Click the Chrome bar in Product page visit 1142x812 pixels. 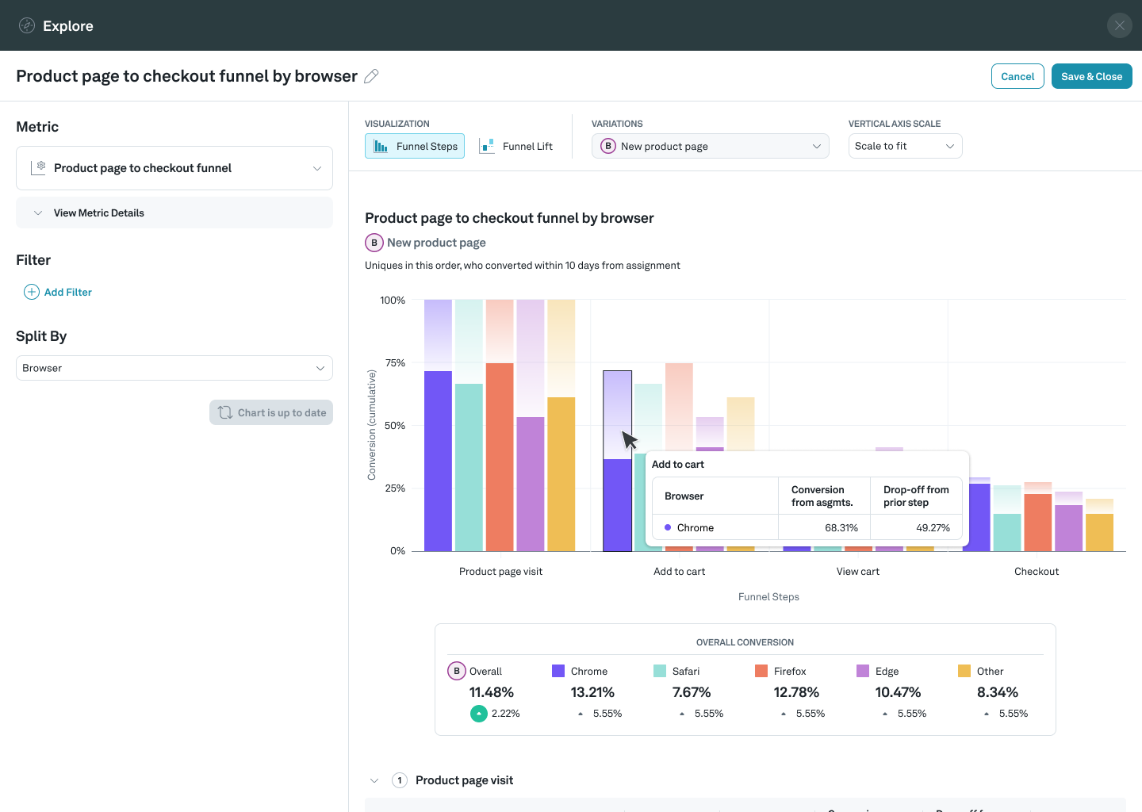[x=438, y=460]
